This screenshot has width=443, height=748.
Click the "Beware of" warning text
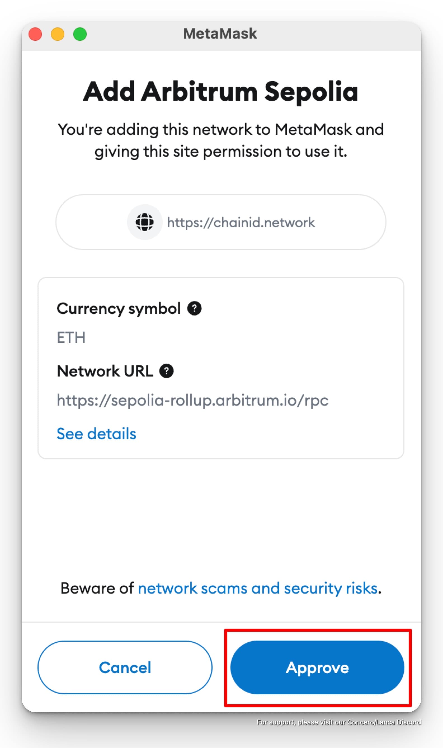[x=97, y=588]
